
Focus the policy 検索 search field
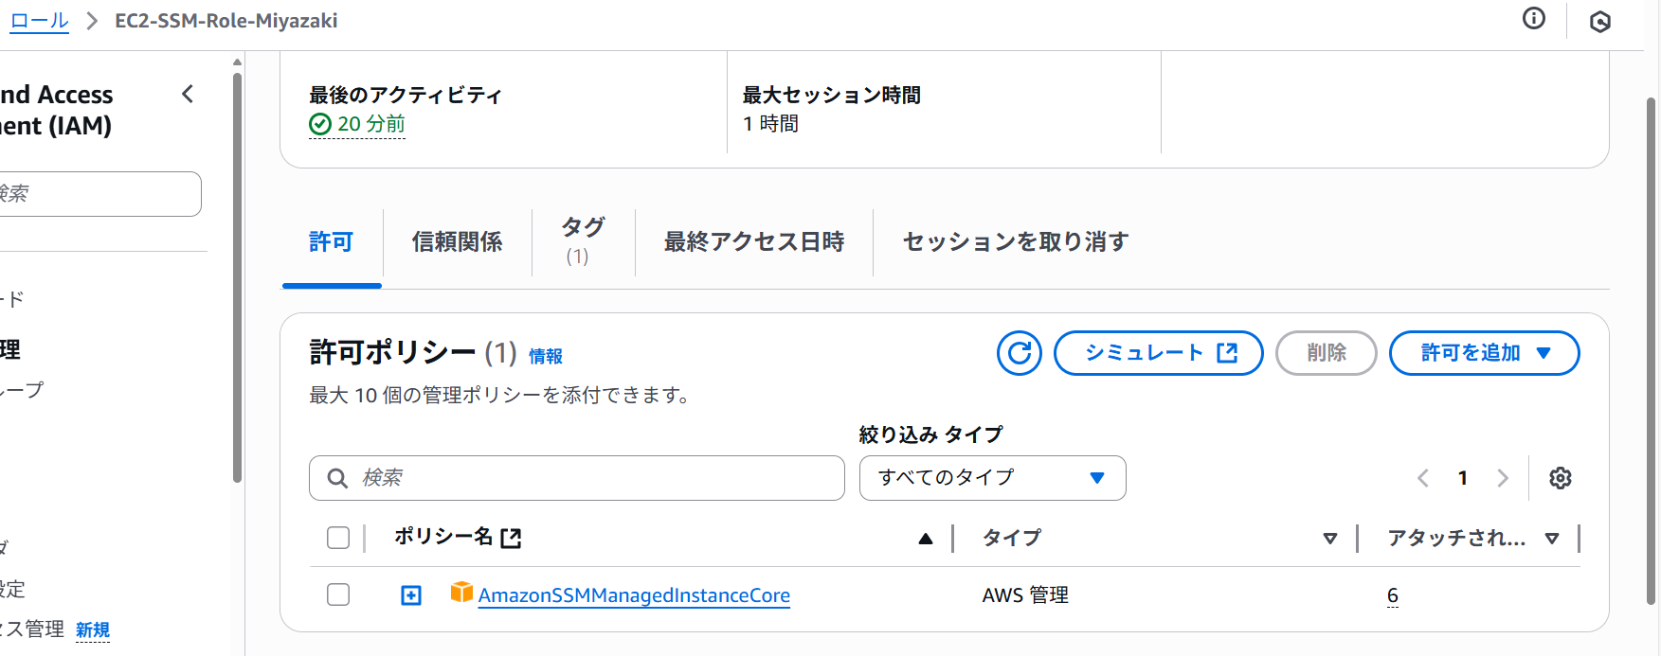point(576,478)
